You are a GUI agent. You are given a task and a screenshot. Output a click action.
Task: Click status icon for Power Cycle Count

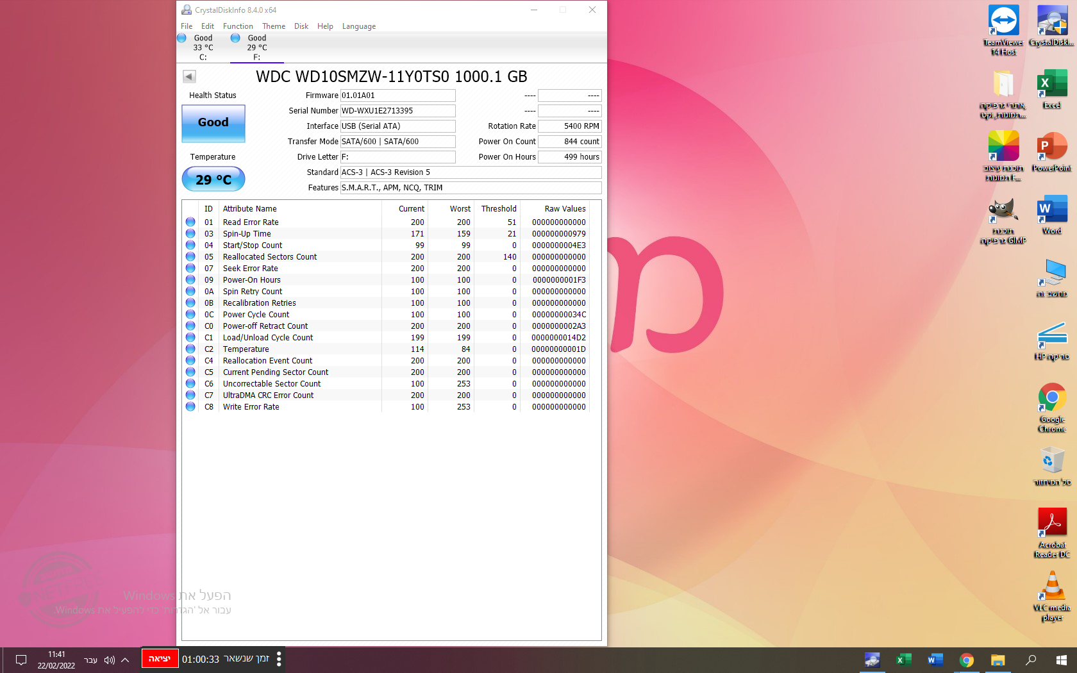point(190,315)
